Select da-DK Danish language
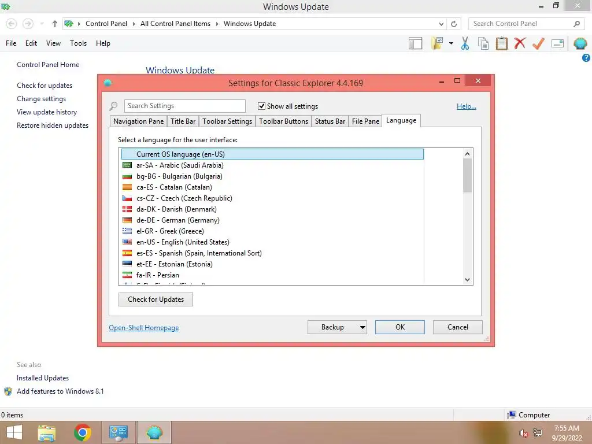Image resolution: width=592 pixels, height=444 pixels. pos(272,209)
